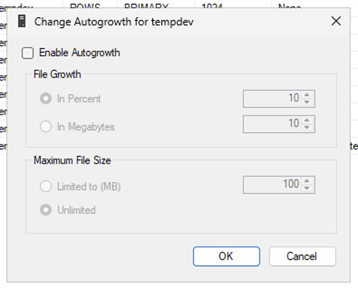The width and height of the screenshot is (358, 290).
Task: Click the File Growth group label
Action: (x=57, y=74)
